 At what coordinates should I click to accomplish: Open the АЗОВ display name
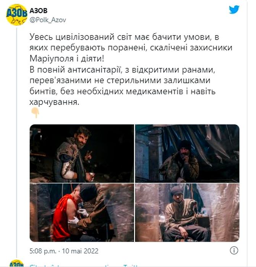(x=39, y=11)
